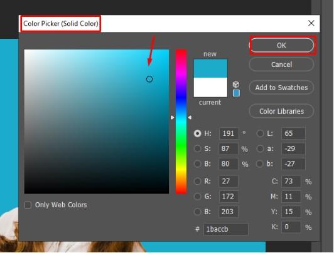The height and width of the screenshot is (253, 334).
Task: Select the Lab a radio button
Action: coord(260,148)
